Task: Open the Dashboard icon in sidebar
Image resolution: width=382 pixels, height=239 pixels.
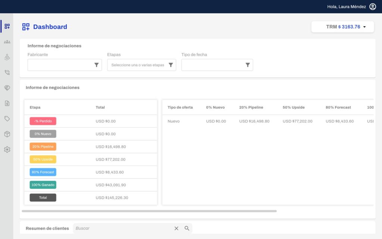Action: click(x=7, y=27)
